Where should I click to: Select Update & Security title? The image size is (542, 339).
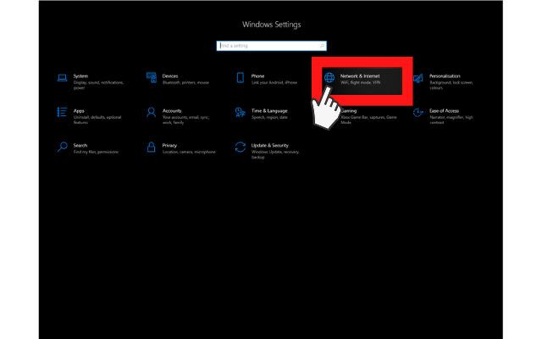(269, 145)
